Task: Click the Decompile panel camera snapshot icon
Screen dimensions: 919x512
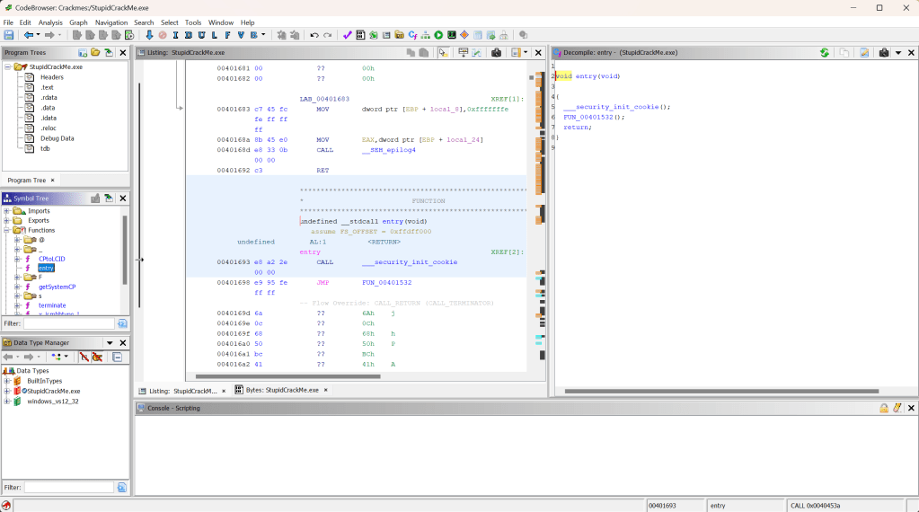Action: (x=884, y=53)
